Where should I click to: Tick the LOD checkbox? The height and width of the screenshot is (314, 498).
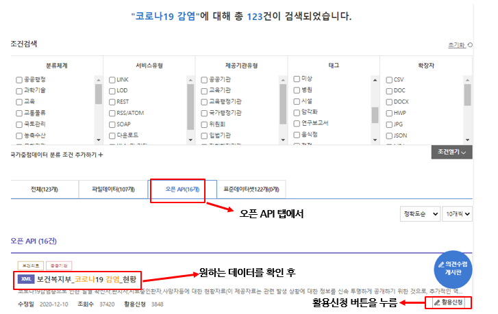coord(112,91)
